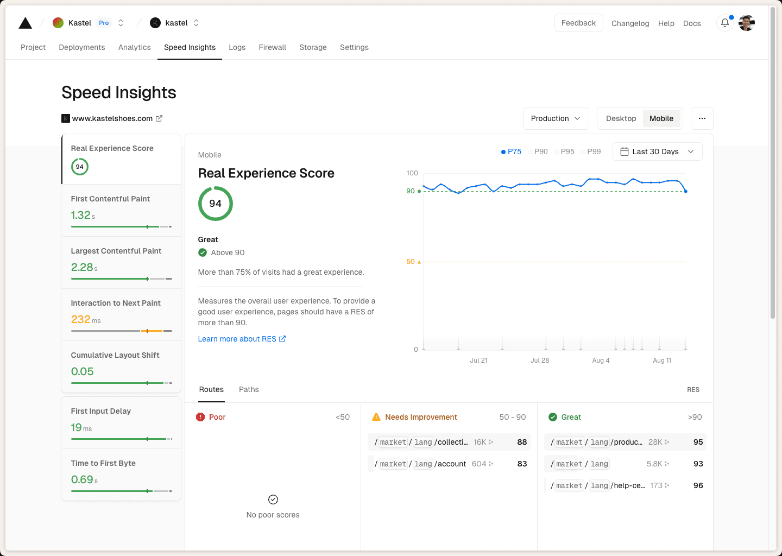The height and width of the screenshot is (556, 782).
Task: Click the data points icon next to 28K
Action: (x=667, y=442)
